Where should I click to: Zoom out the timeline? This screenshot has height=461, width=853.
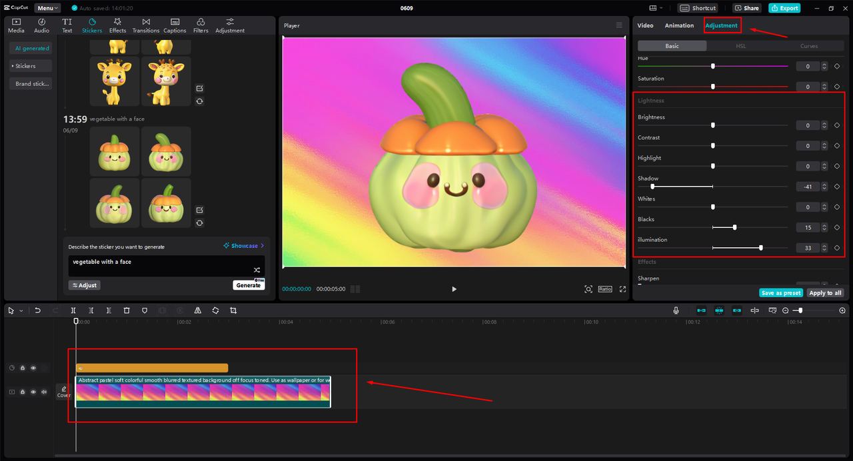pos(786,310)
